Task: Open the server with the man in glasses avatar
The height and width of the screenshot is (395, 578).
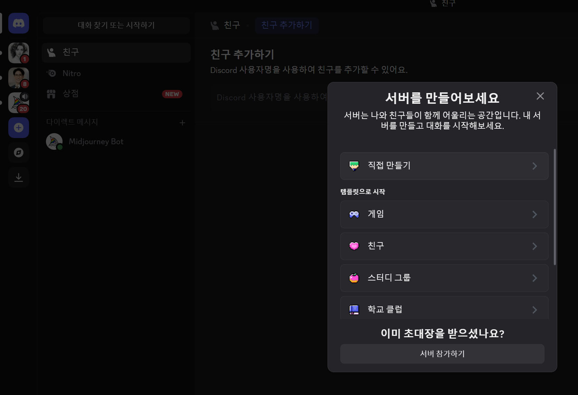Action: tap(19, 78)
